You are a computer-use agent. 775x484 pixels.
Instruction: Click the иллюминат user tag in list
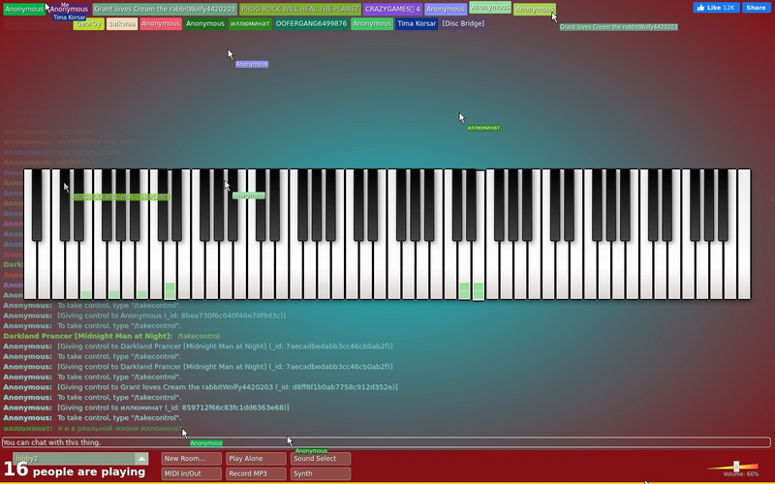click(250, 23)
